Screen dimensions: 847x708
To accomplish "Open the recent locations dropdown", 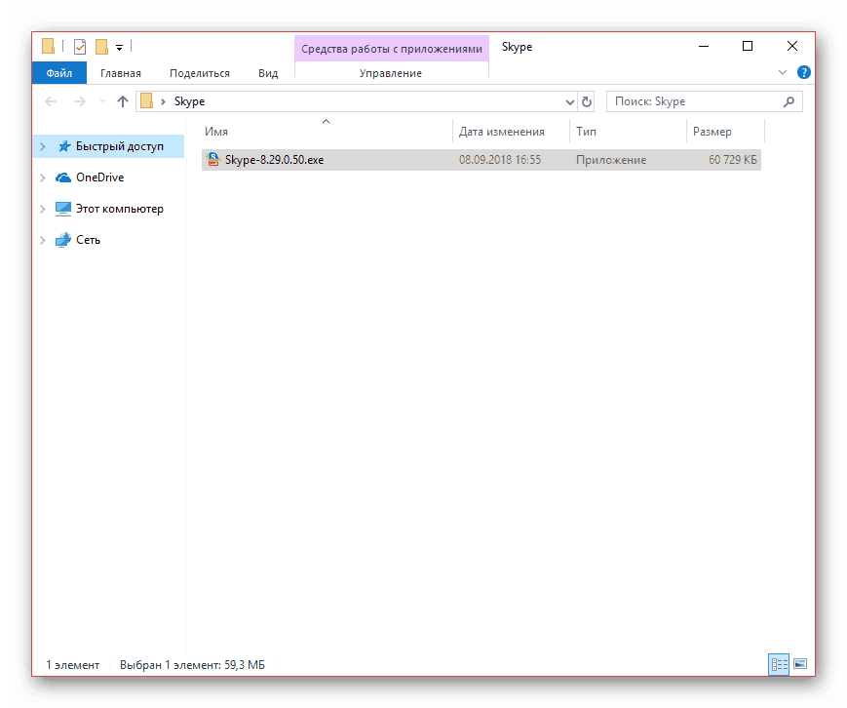I will (x=102, y=101).
